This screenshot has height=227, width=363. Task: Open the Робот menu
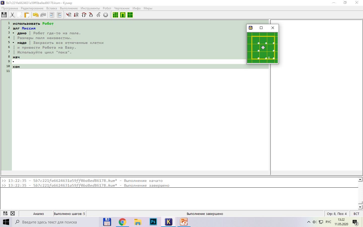tap(107, 8)
